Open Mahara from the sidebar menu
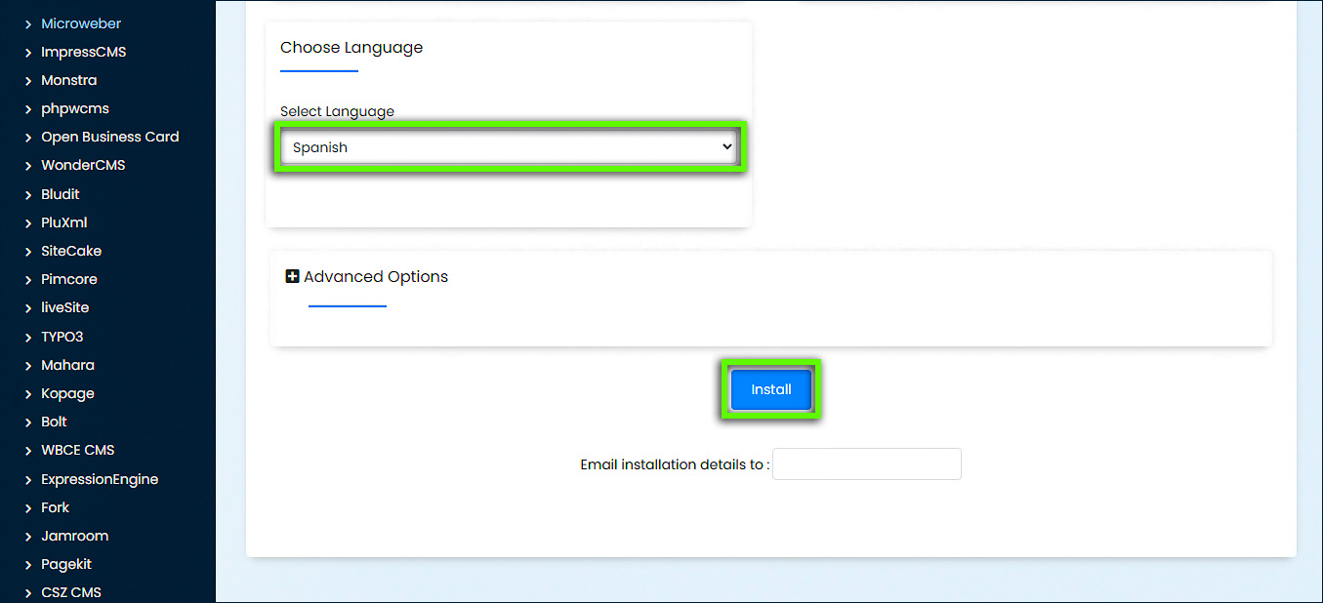The height and width of the screenshot is (603, 1323). pos(68,364)
